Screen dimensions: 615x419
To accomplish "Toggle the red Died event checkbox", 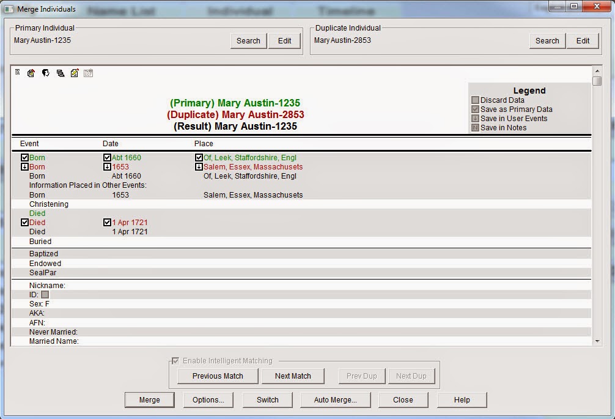I will tap(24, 223).
